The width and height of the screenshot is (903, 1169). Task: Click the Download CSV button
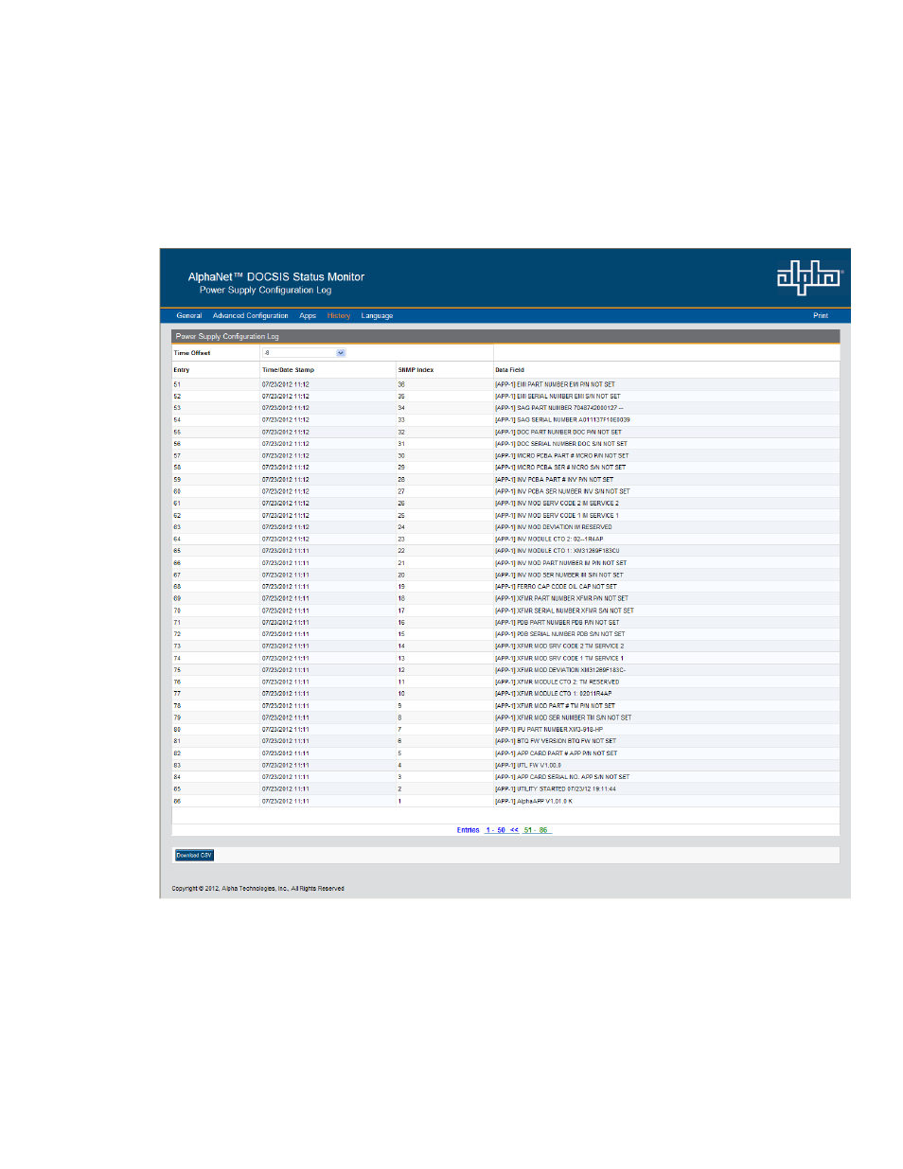pos(194,856)
